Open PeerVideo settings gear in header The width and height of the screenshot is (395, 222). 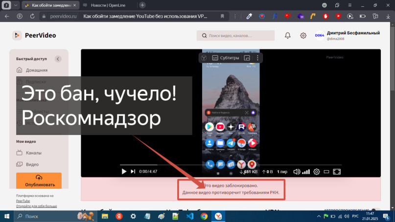tap(303, 36)
